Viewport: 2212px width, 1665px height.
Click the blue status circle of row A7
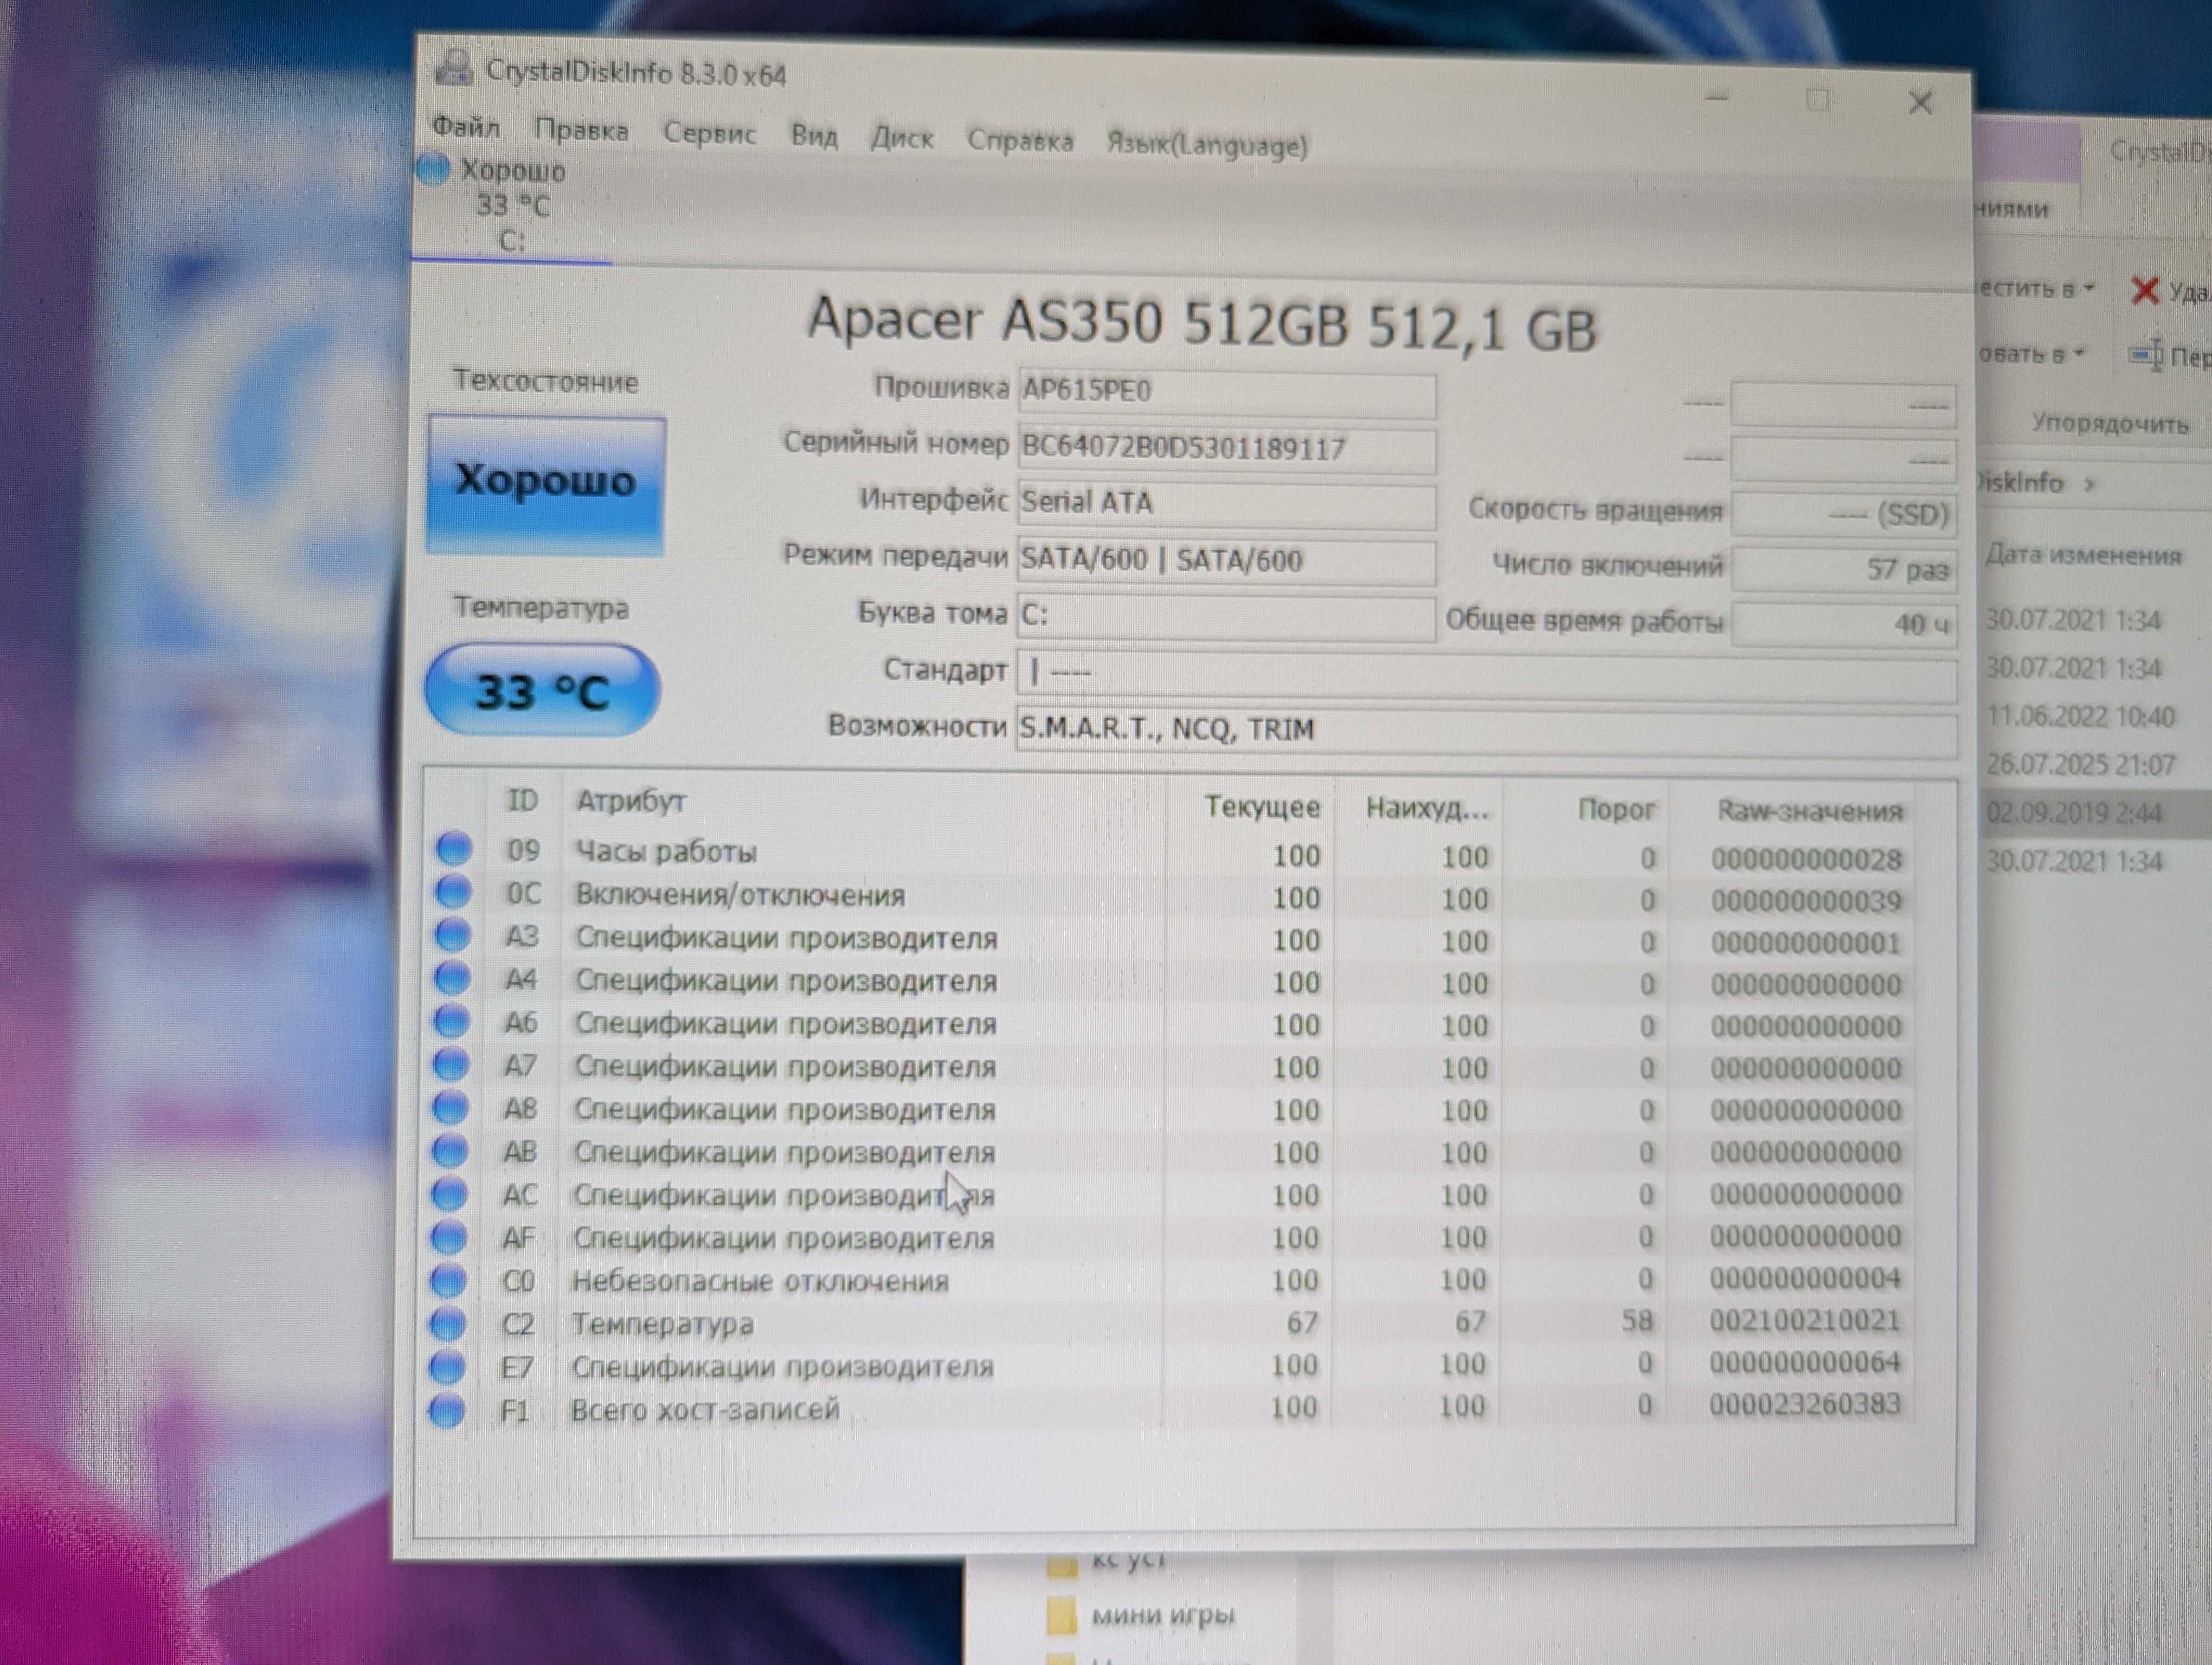[451, 1063]
